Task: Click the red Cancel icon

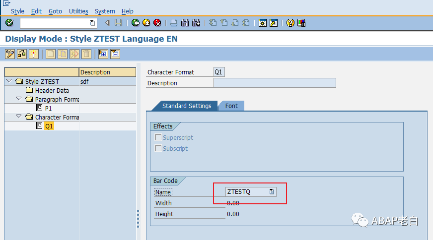Action: [x=157, y=23]
